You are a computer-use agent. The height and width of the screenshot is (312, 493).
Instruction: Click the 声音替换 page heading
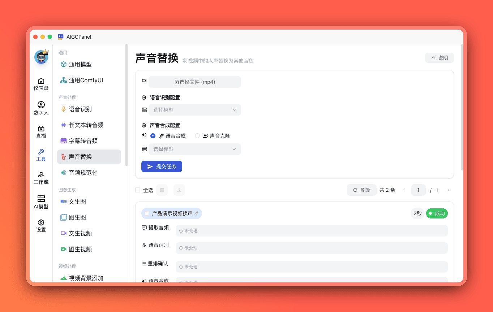click(157, 58)
